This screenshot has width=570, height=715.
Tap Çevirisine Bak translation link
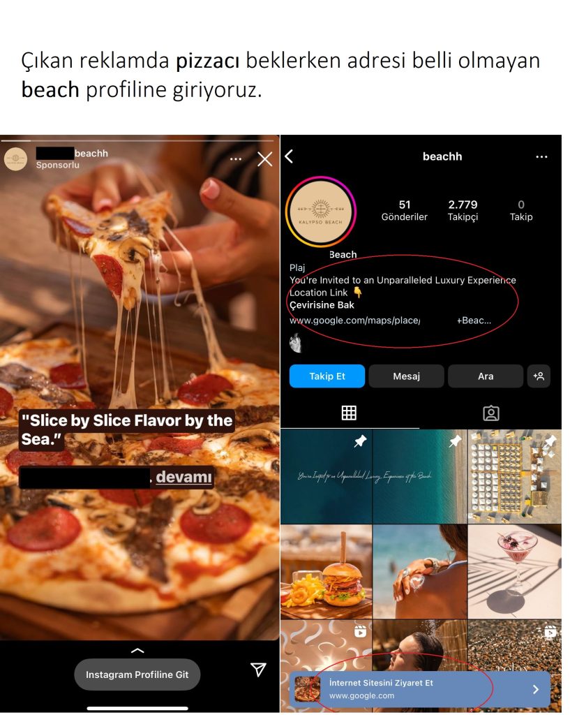point(322,305)
